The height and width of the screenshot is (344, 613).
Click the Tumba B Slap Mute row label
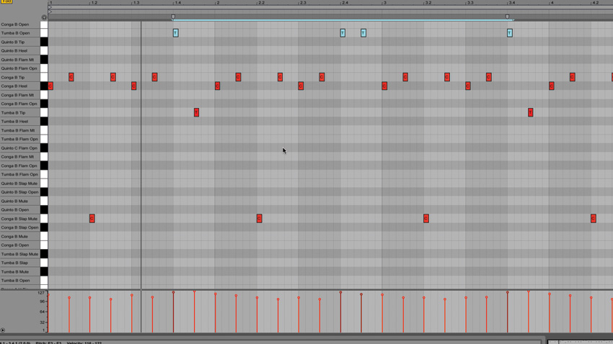(19, 254)
